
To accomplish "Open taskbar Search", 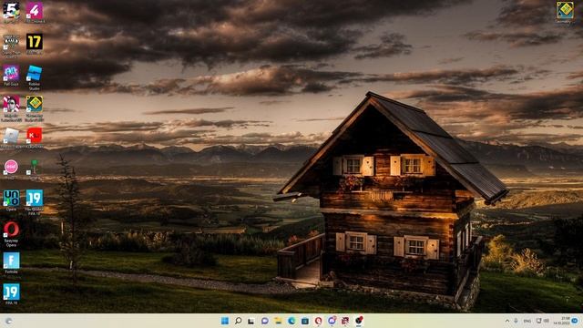I will pyautogui.click(x=239, y=321).
